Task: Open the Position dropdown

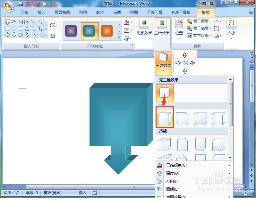Action: click(179, 29)
